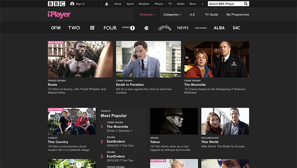This screenshot has height=168, width=297.
Task: Open The Moorside featured thumbnail
Action: (x=217, y=59)
